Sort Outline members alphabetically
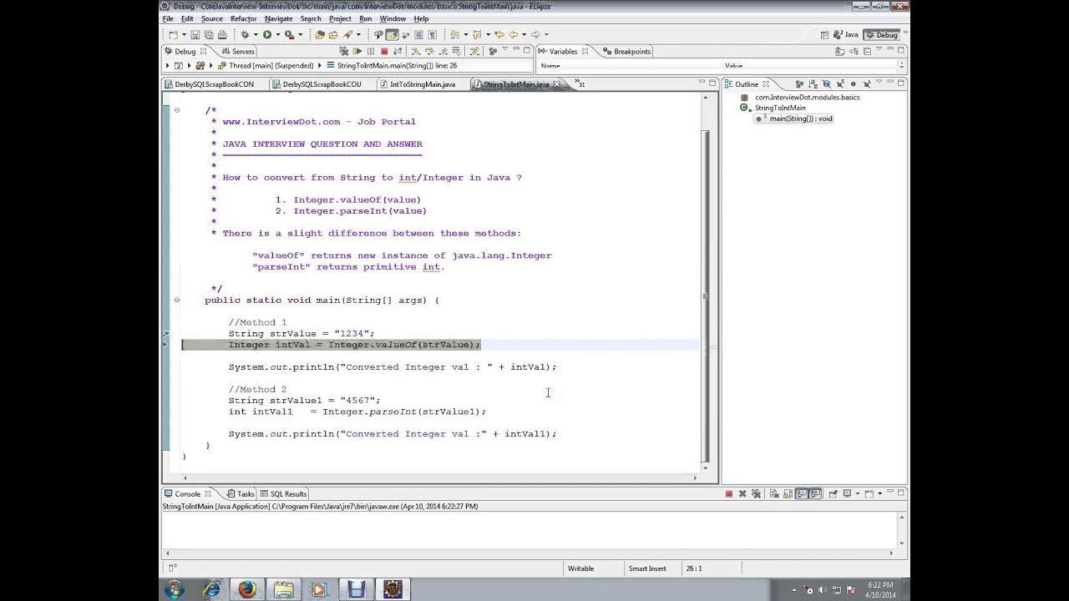Screen dimensions: 1069x601 point(813,84)
